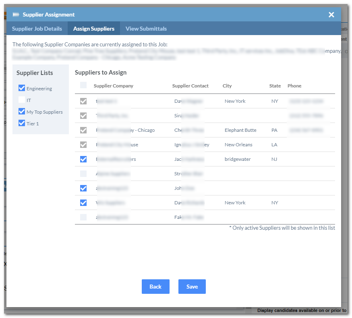Check the supplier row with contact Str…
The width and height of the screenshot is (352, 318).
coord(83,174)
